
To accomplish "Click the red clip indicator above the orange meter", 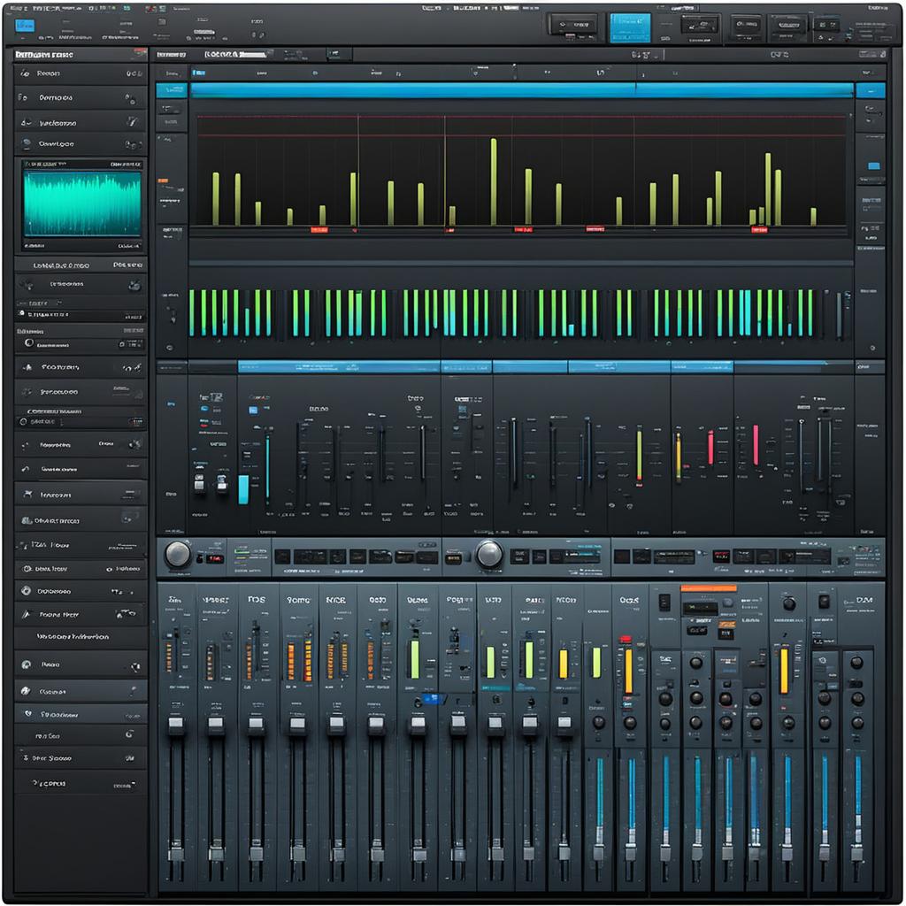I will [626, 639].
